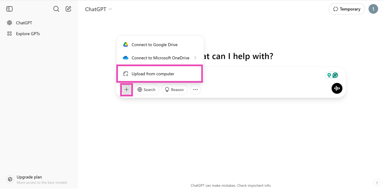The width and height of the screenshot is (384, 189).
Task: Toggle the Search web button
Action: 147,90
